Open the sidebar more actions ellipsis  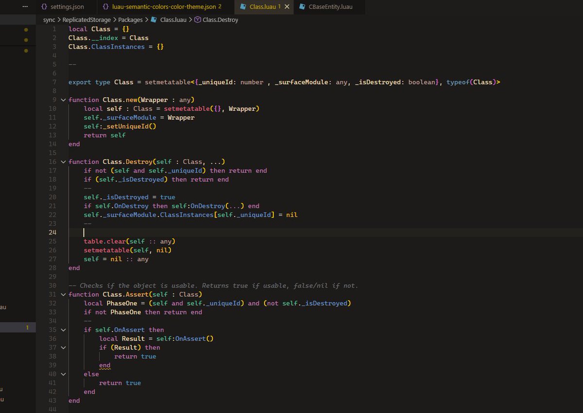(25, 7)
